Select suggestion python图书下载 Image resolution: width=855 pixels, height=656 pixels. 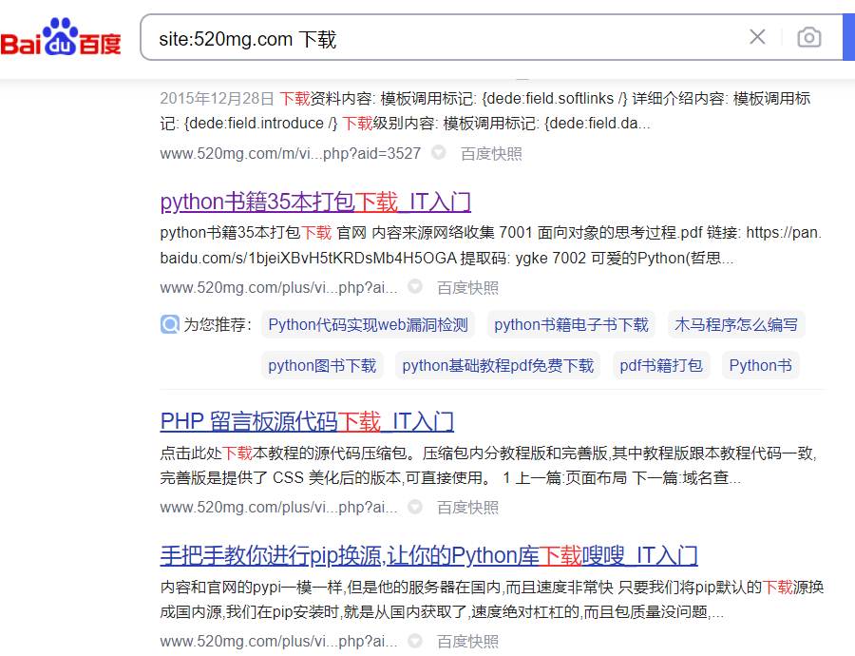pyautogui.click(x=322, y=365)
